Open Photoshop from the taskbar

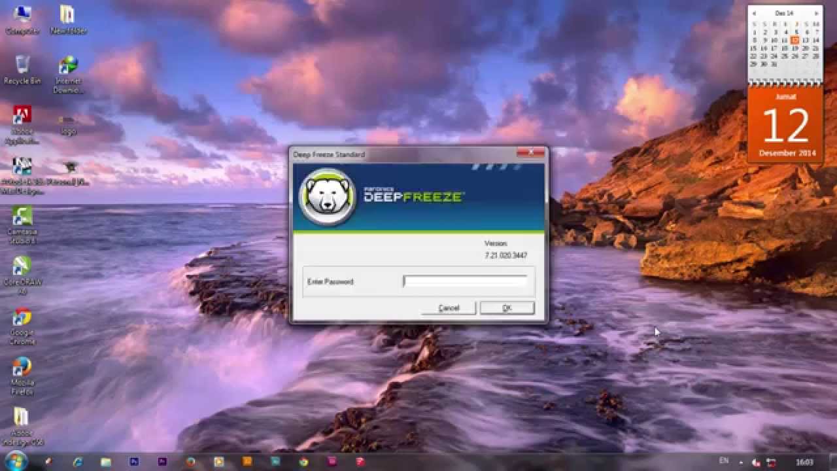(135, 462)
